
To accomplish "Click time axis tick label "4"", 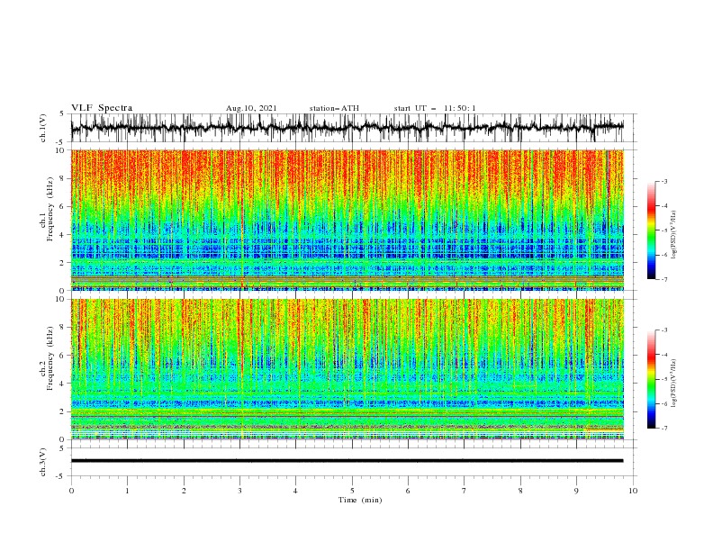I will click(295, 491).
